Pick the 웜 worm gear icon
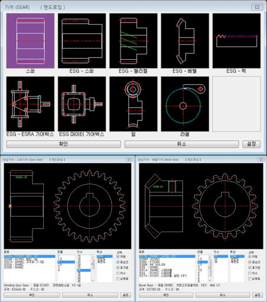This screenshot has width=267, height=302. (x=133, y=104)
